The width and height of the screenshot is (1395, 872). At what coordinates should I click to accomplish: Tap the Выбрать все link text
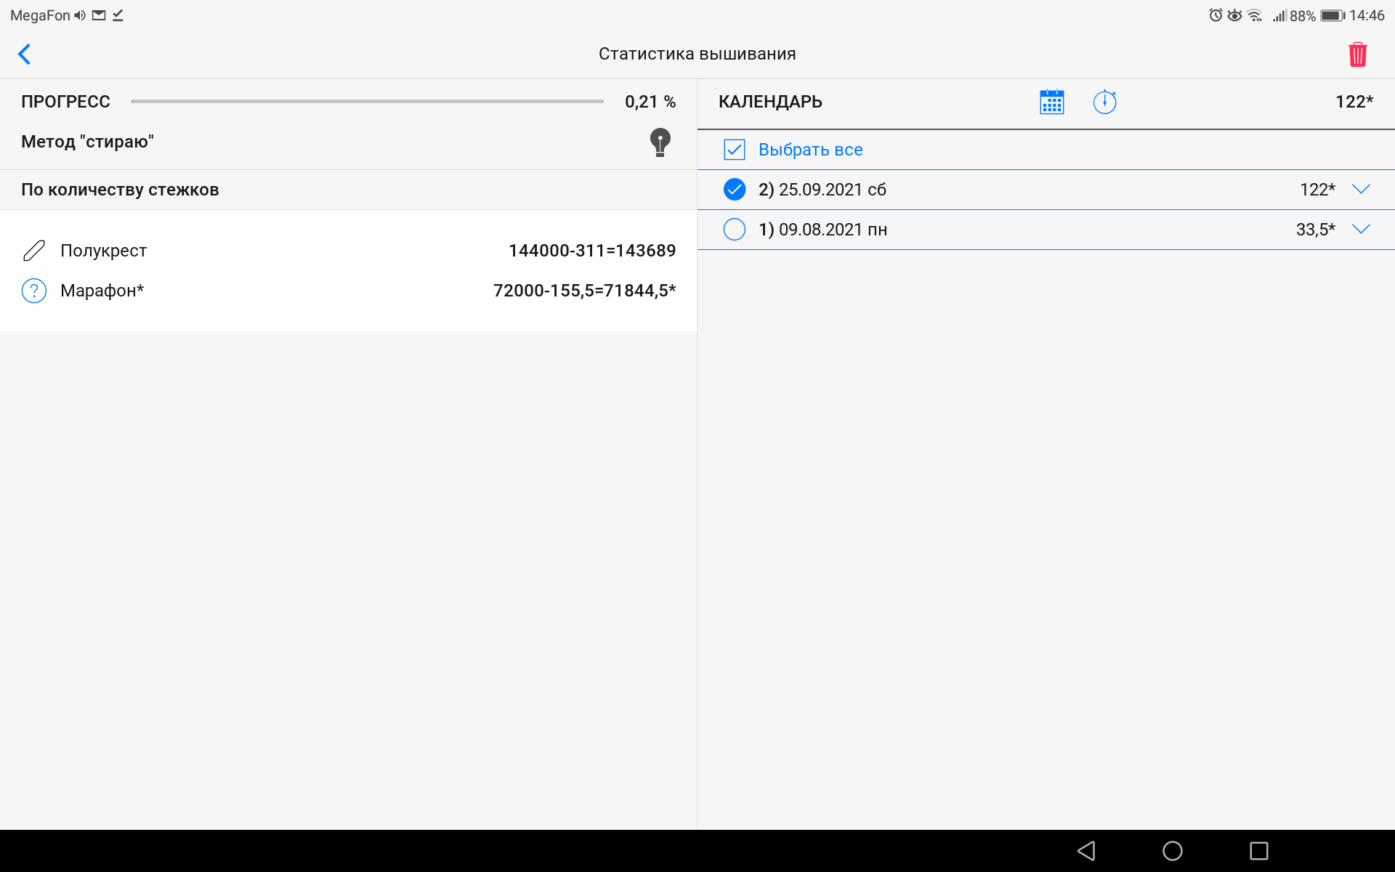[x=810, y=150]
